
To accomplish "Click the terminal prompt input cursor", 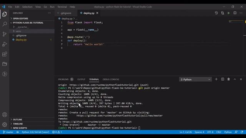I will pyautogui.click(x=139, y=128).
